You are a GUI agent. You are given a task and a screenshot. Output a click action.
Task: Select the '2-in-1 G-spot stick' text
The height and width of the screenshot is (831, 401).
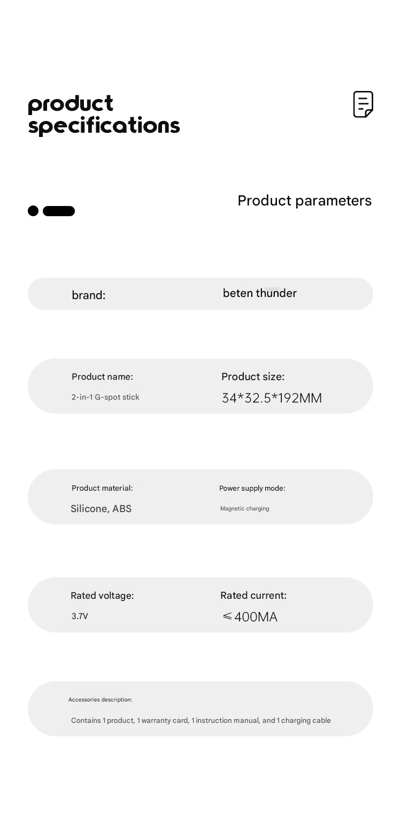tap(105, 397)
